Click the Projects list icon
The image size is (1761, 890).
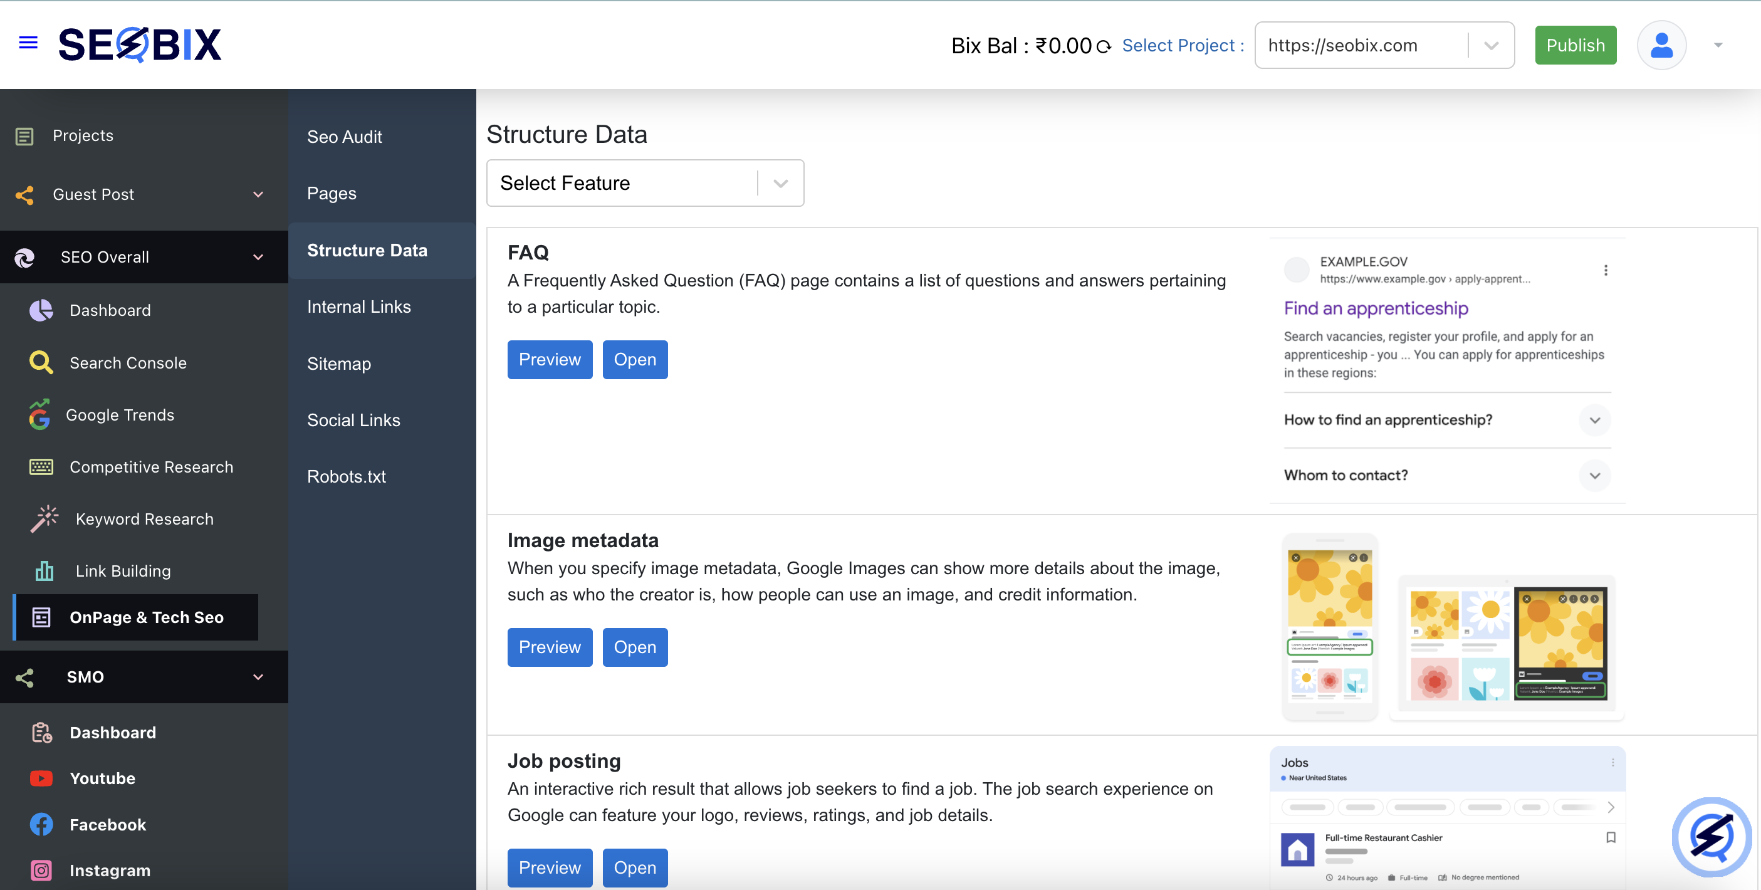(24, 136)
